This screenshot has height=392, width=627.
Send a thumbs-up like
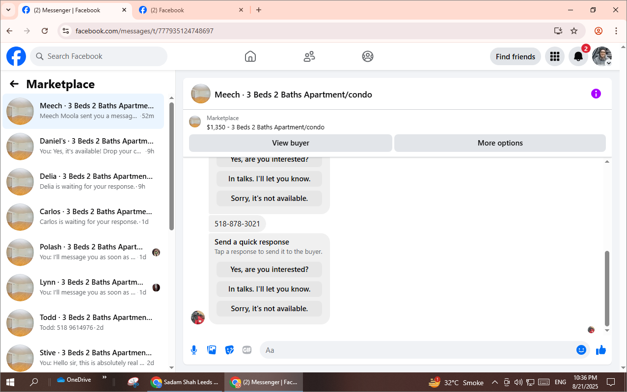600,350
